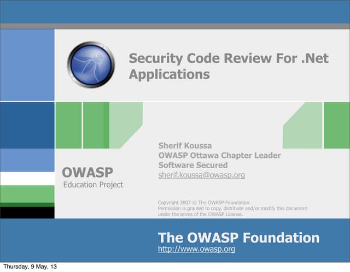Click the dark blue banner across the top

click(175, 11)
